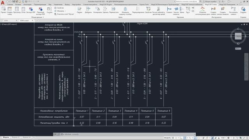Click the Очистить слой "Мусор" button

(64, 14)
